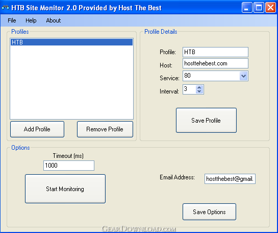The width and height of the screenshot is (278, 233).
Task: Click the Host input field
Action: (x=215, y=63)
